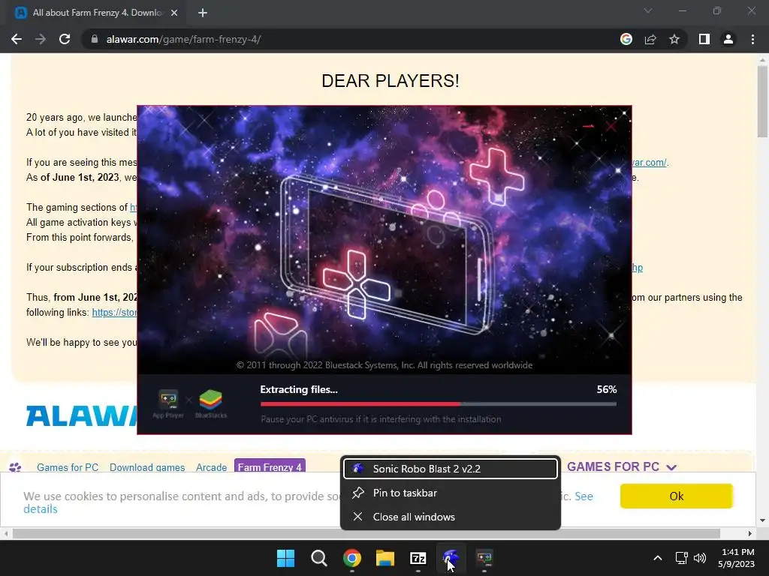This screenshot has width=769, height=576.
Task: Toggle Chrome side panel
Action: tap(704, 39)
